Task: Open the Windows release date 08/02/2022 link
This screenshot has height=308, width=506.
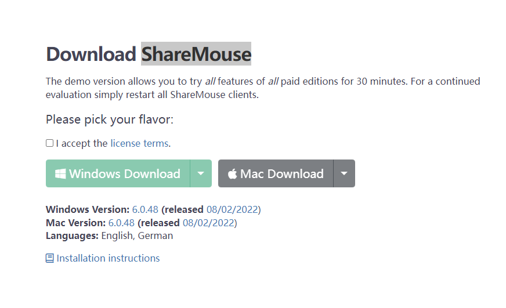Action: coord(232,209)
